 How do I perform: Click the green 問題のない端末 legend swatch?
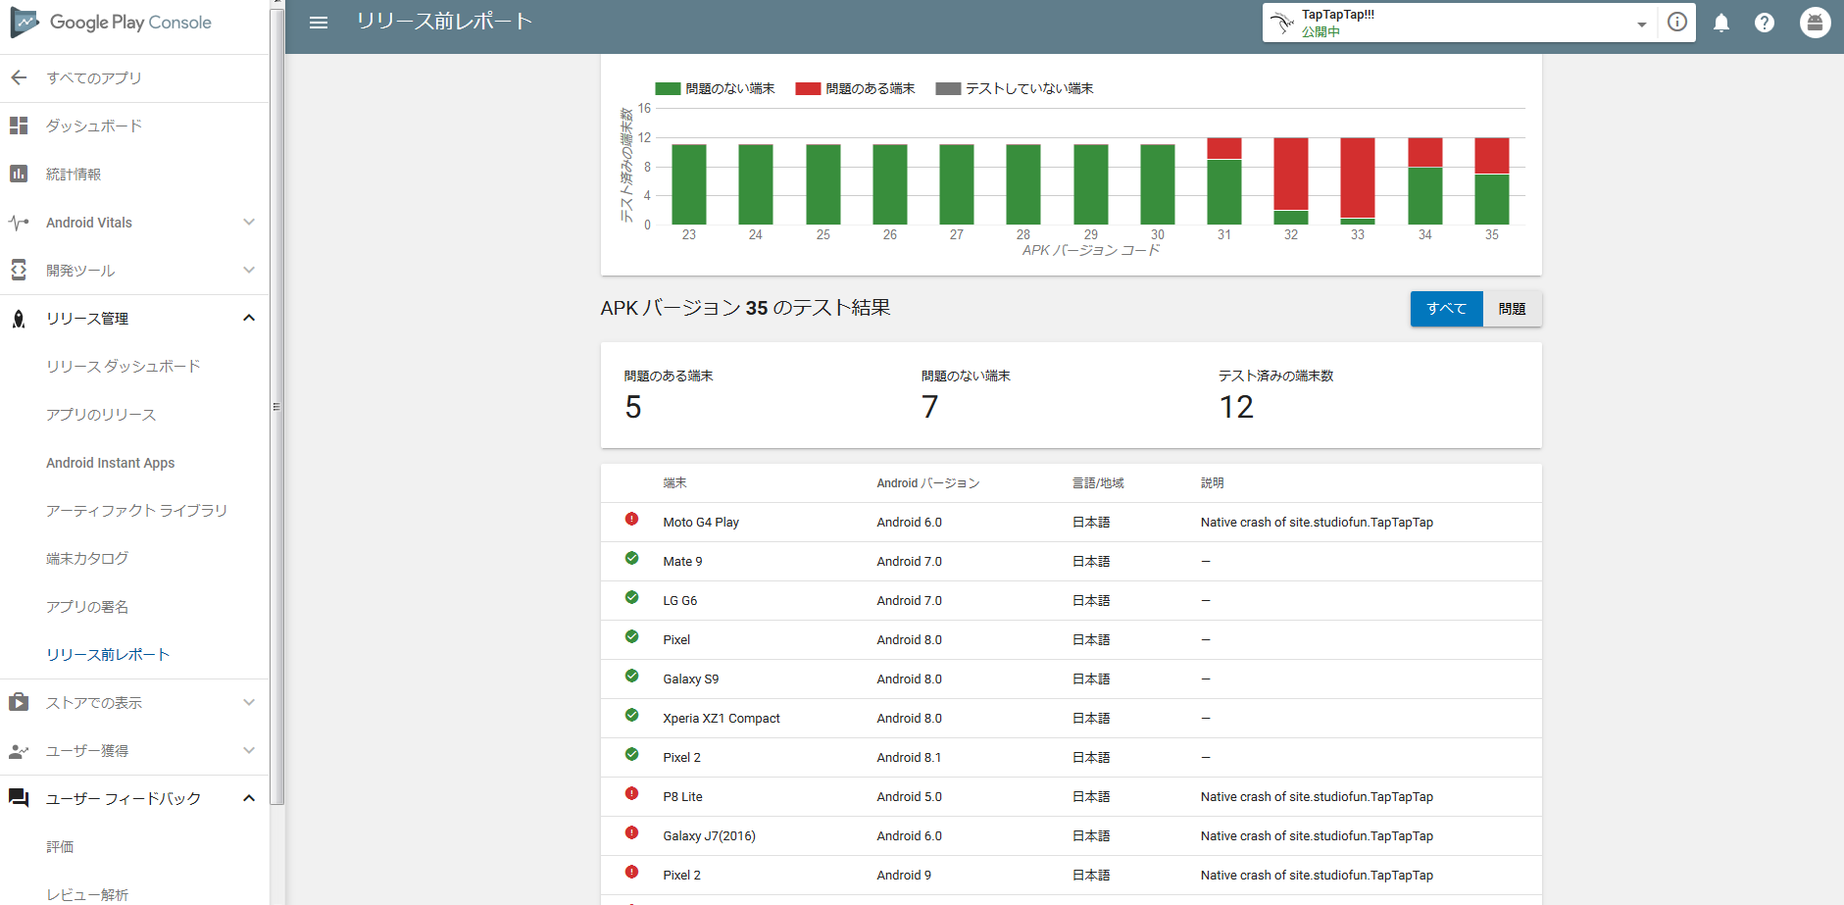click(x=668, y=88)
